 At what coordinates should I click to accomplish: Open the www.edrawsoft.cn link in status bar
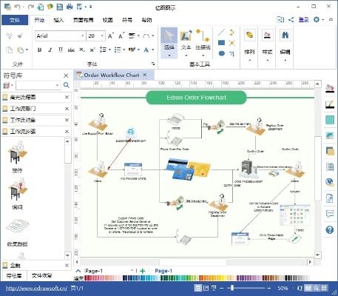click(x=36, y=288)
